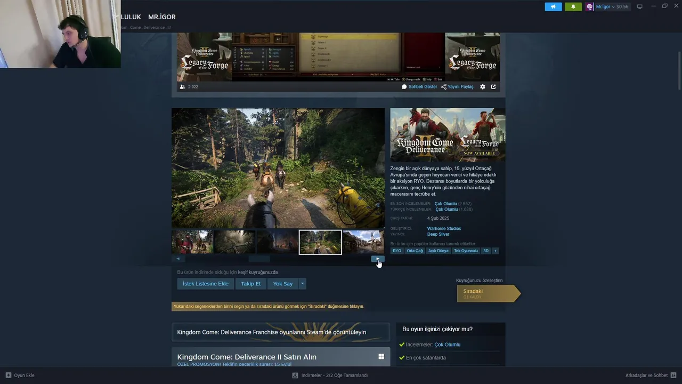The height and width of the screenshot is (384, 682).
Task: Click the 3D tag
Action: click(x=486, y=251)
